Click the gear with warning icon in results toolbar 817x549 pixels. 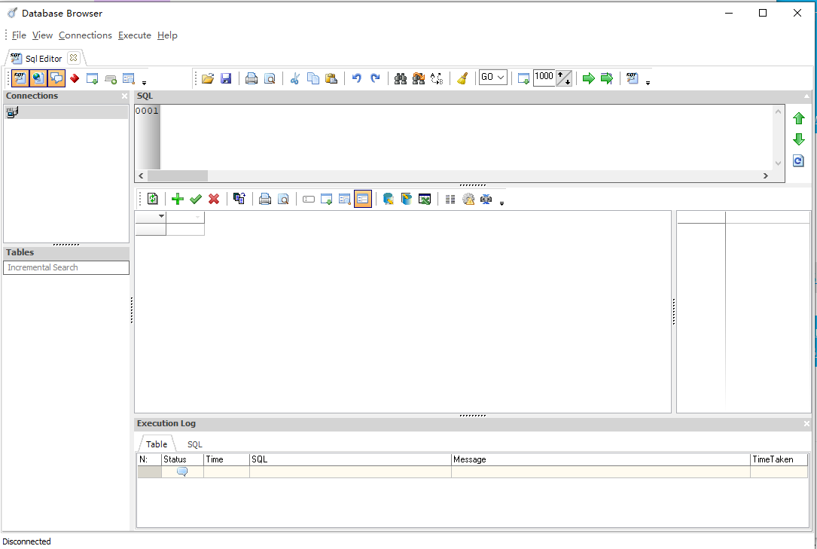pyautogui.click(x=468, y=199)
